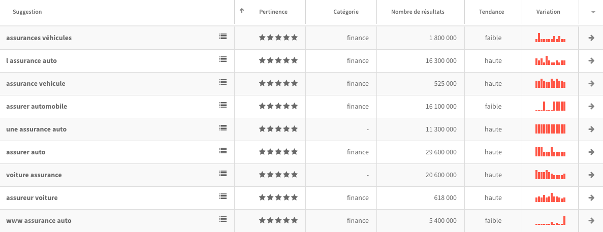Viewport: 603px width, 232px height.
Task: Select suggestion 'voiture assurance'
Action: coord(34,175)
